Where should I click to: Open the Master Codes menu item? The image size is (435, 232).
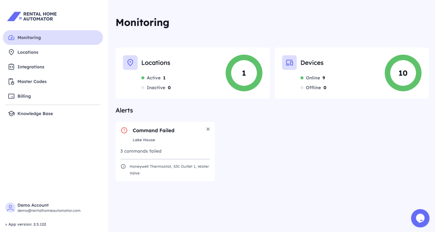pyautogui.click(x=32, y=81)
